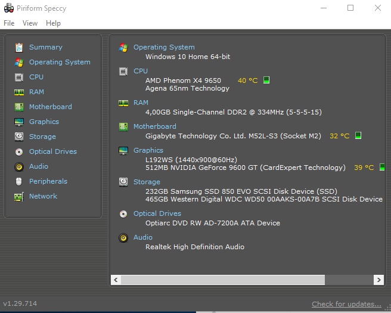Click the RAM icon in summary panel

(123, 103)
